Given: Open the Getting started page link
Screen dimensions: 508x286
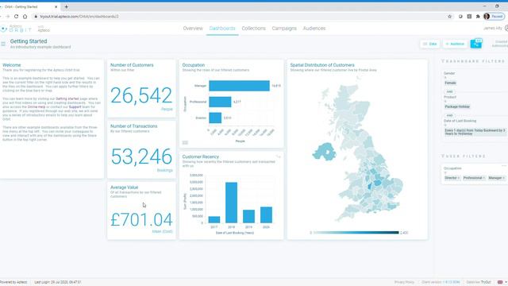Looking at the screenshot, I should pos(67,99).
